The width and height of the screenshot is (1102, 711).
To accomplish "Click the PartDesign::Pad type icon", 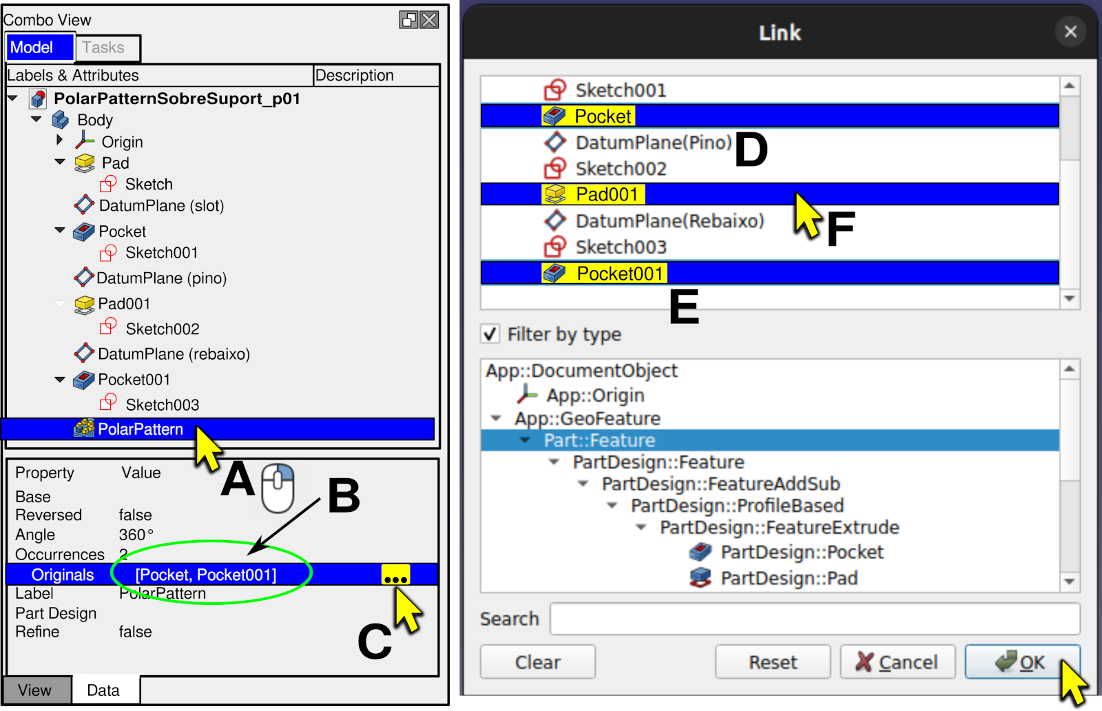I will point(700,577).
